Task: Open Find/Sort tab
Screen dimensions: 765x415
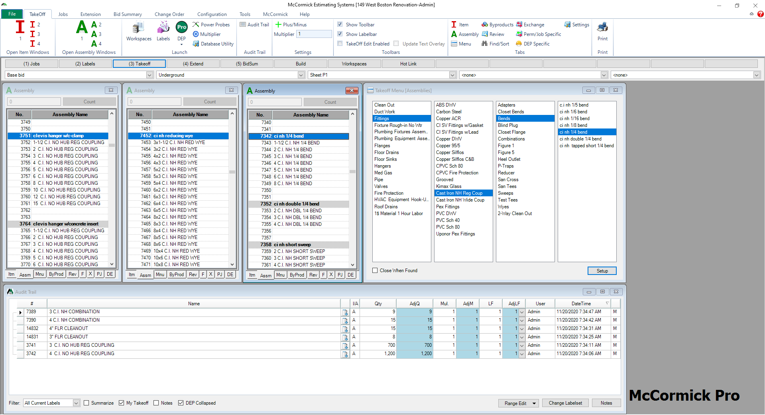Action: tap(496, 43)
